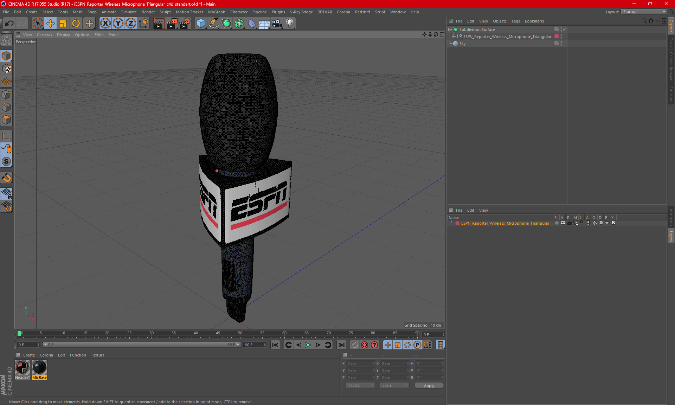Activate the Rotate tool
675x405 pixels.
76,24
